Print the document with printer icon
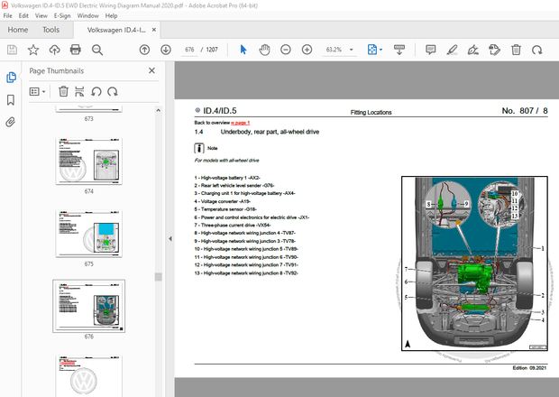The height and width of the screenshot is (397, 559). pos(75,50)
